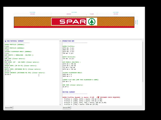The image size is (161, 120).
Task: Click 'GAE06 Profiles Needed: 4, Waste: 27.0%' line
Action: (78, 97)
